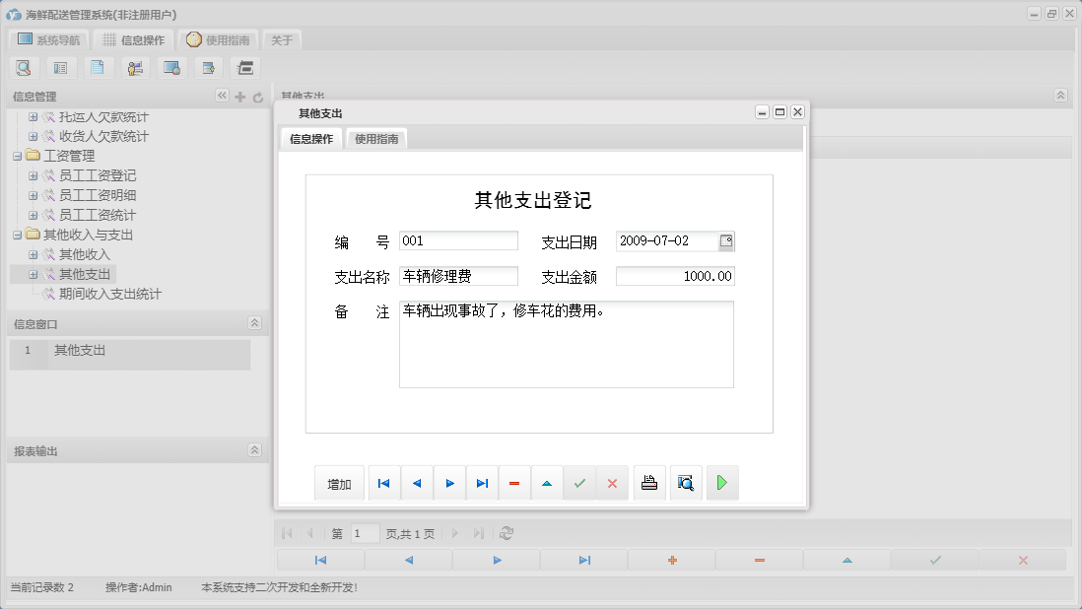The width and height of the screenshot is (1082, 609).
Task: Click the green run arrow in the dialog
Action: (x=722, y=483)
